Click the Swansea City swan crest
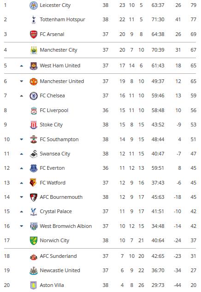The height and width of the screenshot is (292, 201). (x=34, y=154)
